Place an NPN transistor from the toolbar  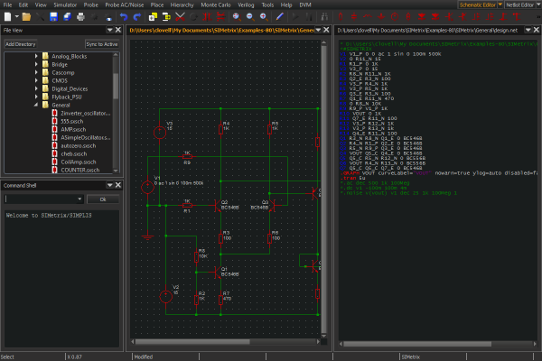tap(449, 16)
